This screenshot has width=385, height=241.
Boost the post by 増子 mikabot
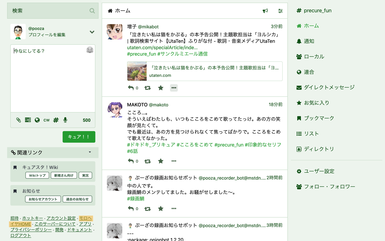coord(148,88)
